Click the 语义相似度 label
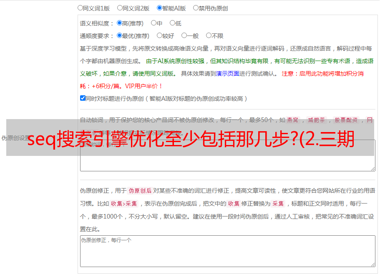This screenshot has height=275, width=380. (97, 23)
